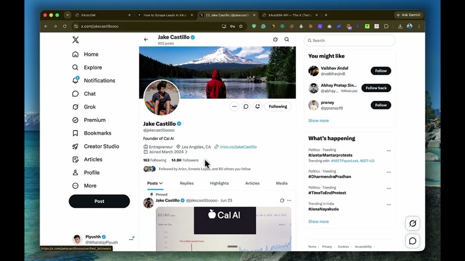Switch to XAutoDM browser tab

(103, 15)
